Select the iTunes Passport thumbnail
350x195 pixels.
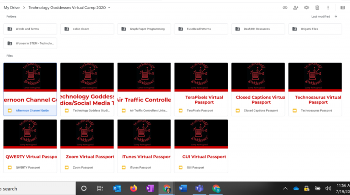point(144,141)
